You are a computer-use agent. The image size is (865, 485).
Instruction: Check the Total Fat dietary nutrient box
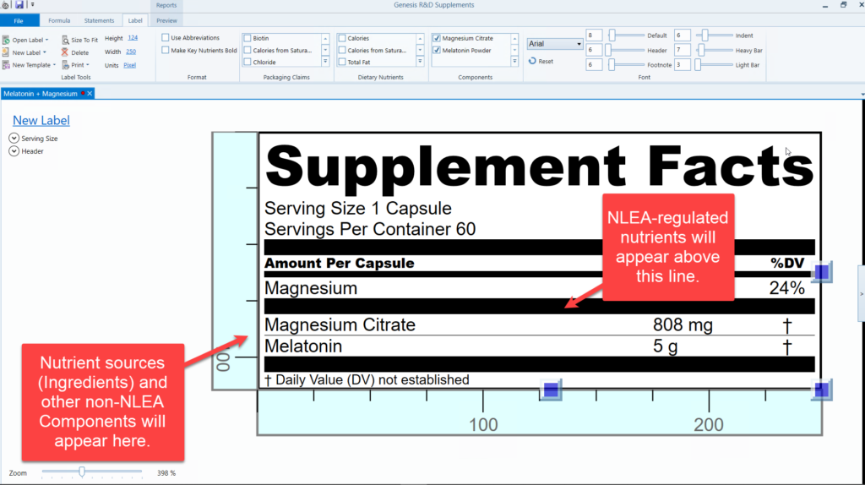342,62
